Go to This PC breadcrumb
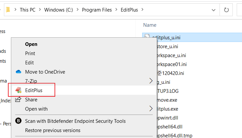Image resolution: width=242 pixels, height=138 pixels. (x=27, y=10)
